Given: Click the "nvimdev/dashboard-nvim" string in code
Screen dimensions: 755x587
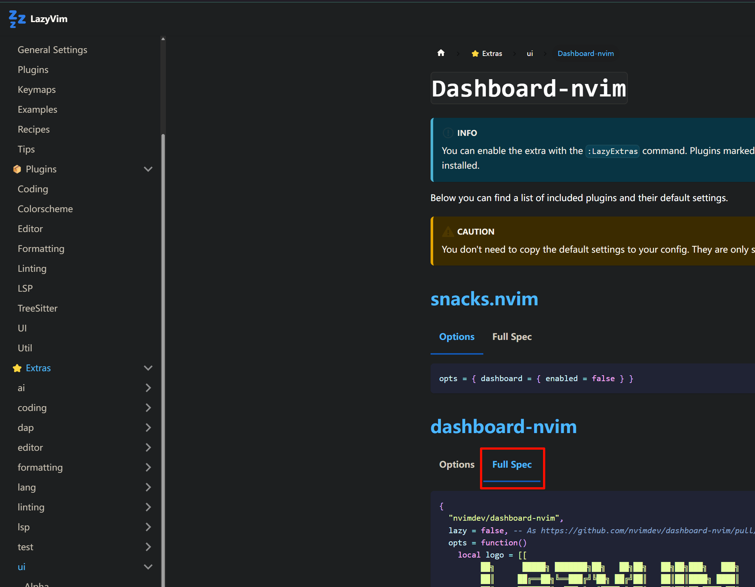Looking at the screenshot, I should pos(504,518).
